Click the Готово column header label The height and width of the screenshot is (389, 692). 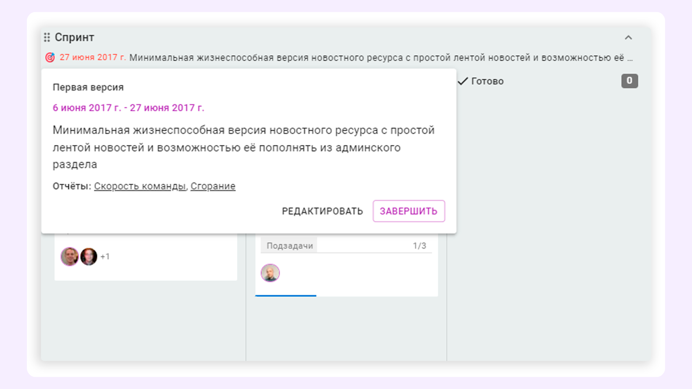(487, 81)
